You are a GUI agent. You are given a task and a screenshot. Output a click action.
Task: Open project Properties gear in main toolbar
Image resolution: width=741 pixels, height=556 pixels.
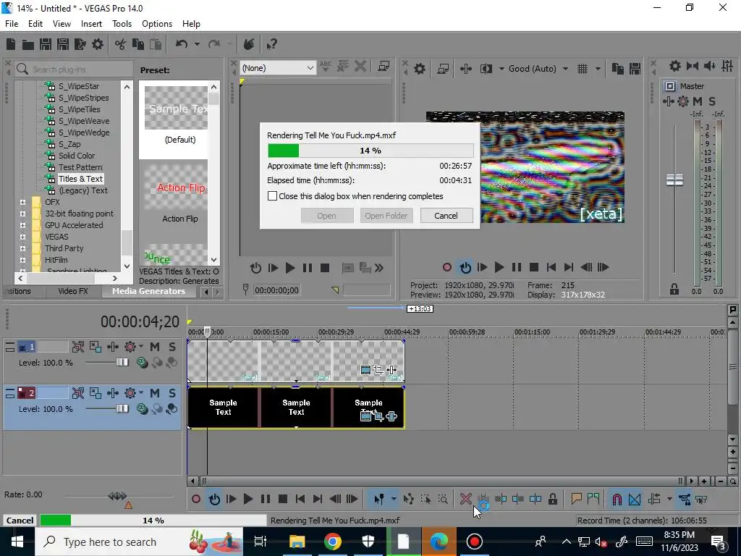point(98,44)
